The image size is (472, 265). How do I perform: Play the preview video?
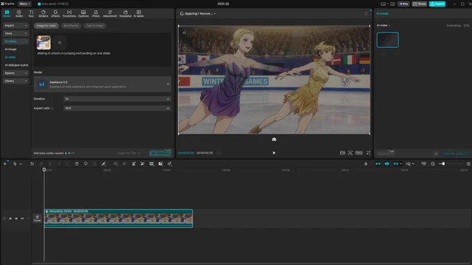tap(274, 153)
